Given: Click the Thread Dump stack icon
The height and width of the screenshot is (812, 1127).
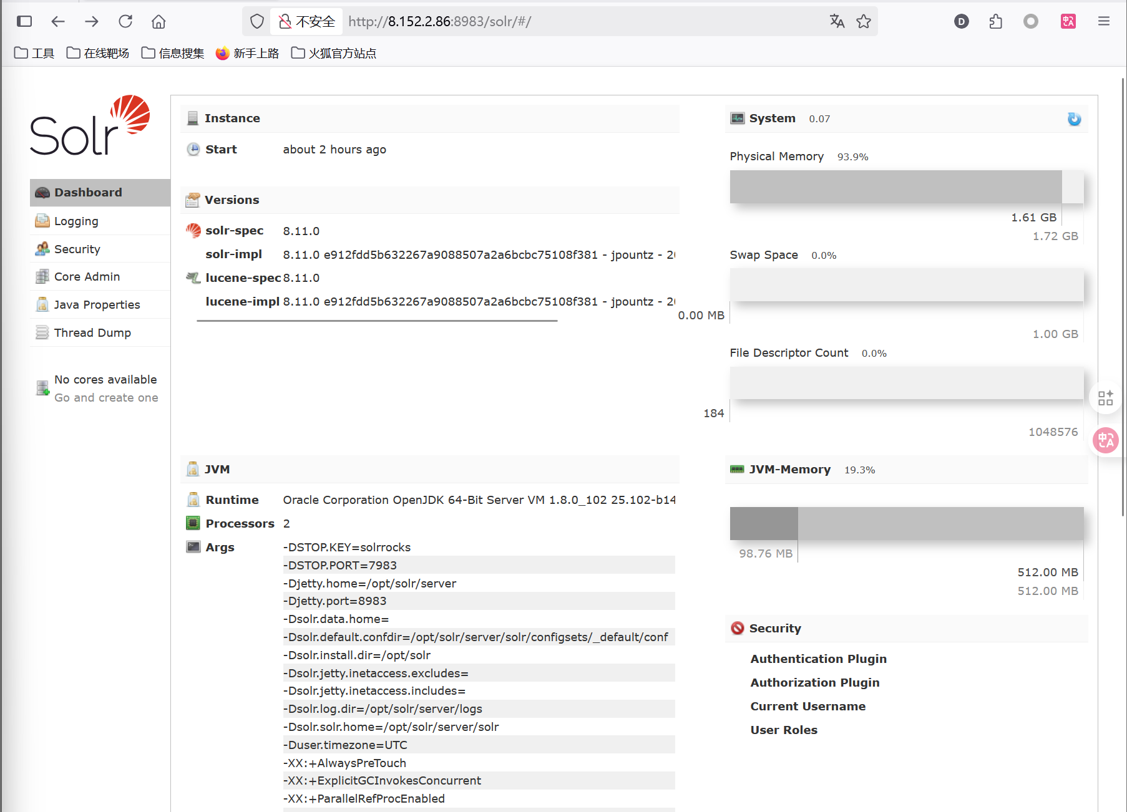Looking at the screenshot, I should [x=42, y=332].
